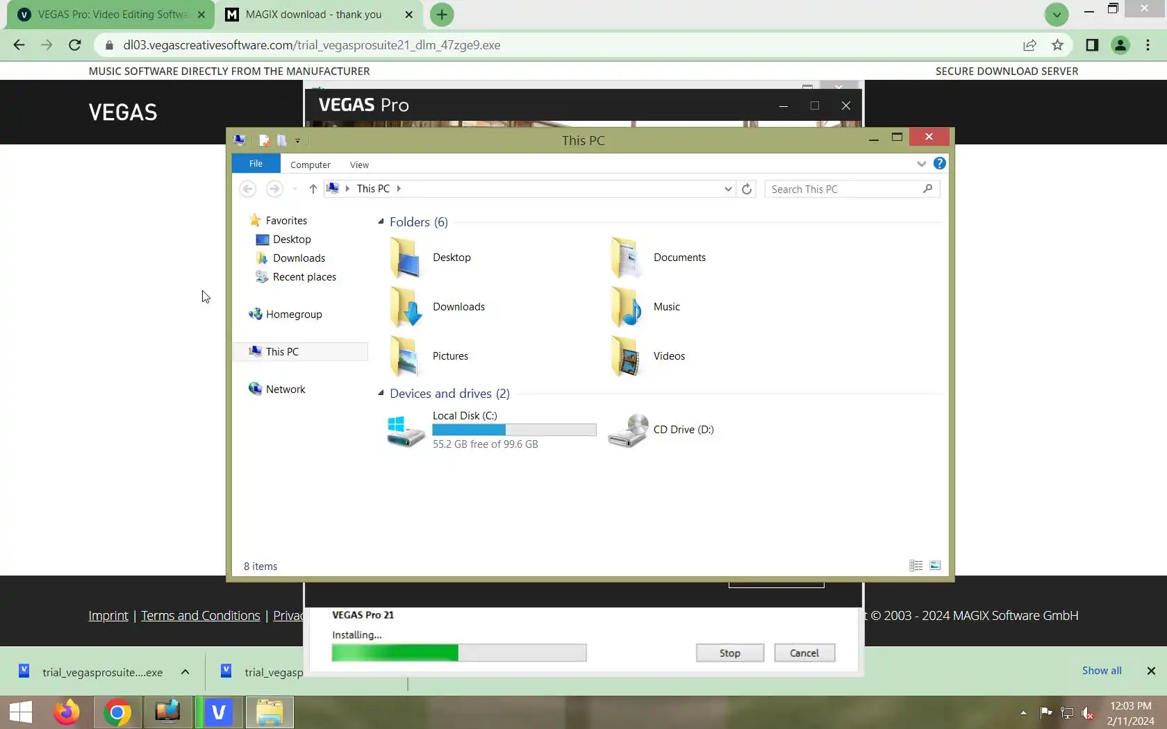Switch to large icons view in Explorer
This screenshot has width=1167, height=729.
click(x=935, y=566)
